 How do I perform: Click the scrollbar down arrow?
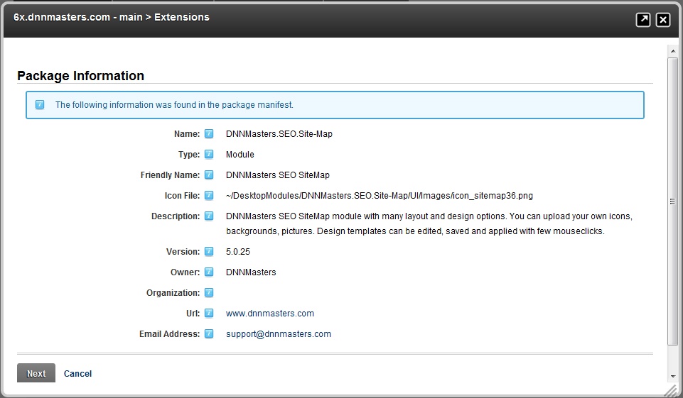pos(673,377)
